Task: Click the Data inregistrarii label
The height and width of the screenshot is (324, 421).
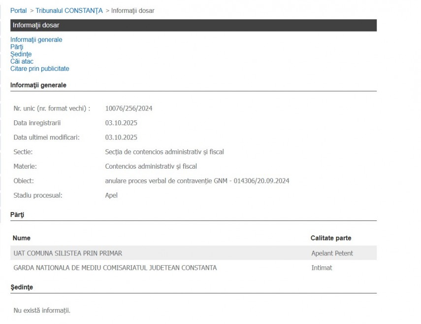Action: 37,123
